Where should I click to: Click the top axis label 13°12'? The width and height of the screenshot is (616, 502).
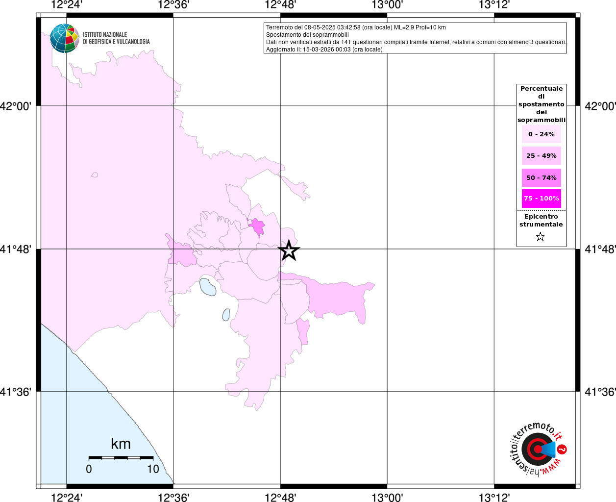[x=494, y=5]
